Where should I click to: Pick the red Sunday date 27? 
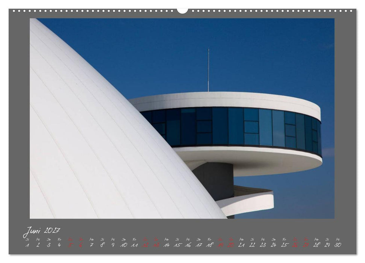[306, 245]
